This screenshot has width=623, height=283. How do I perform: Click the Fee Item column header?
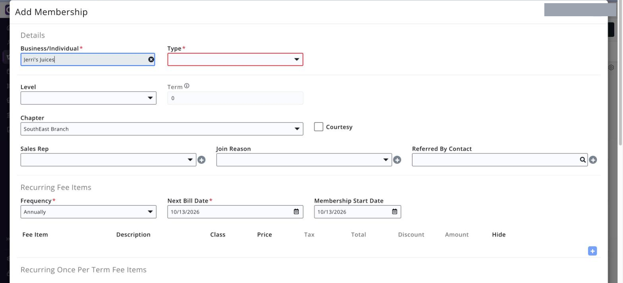coord(35,235)
